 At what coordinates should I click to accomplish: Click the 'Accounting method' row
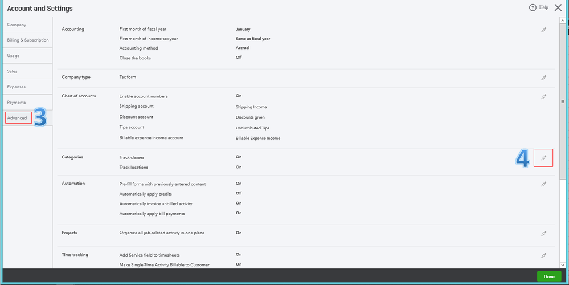(138, 48)
